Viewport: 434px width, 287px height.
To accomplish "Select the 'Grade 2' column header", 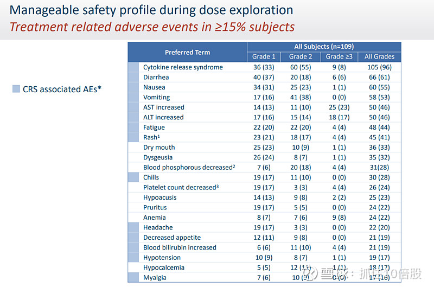I will (x=301, y=56).
